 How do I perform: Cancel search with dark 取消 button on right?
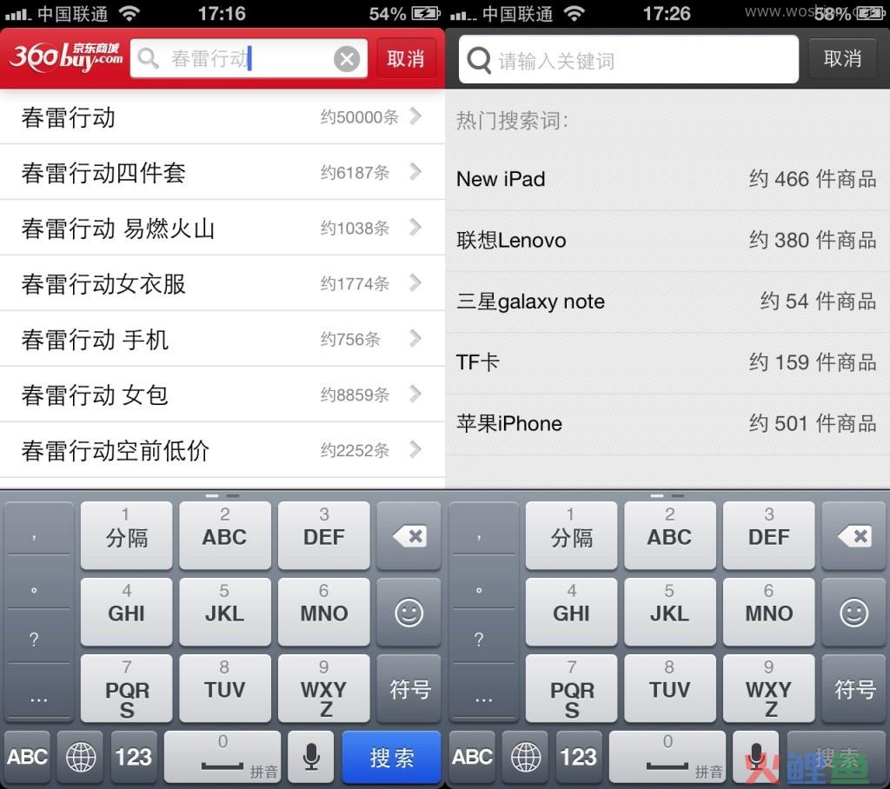842,58
